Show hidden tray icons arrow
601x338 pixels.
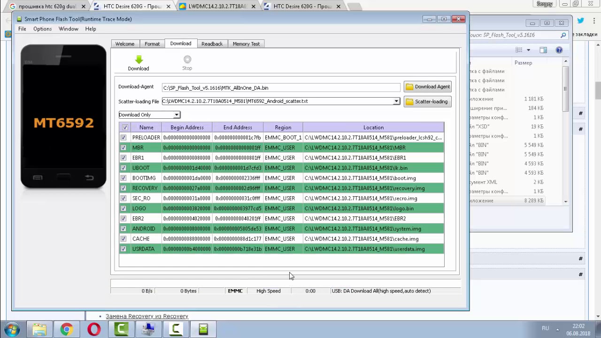tap(558, 329)
